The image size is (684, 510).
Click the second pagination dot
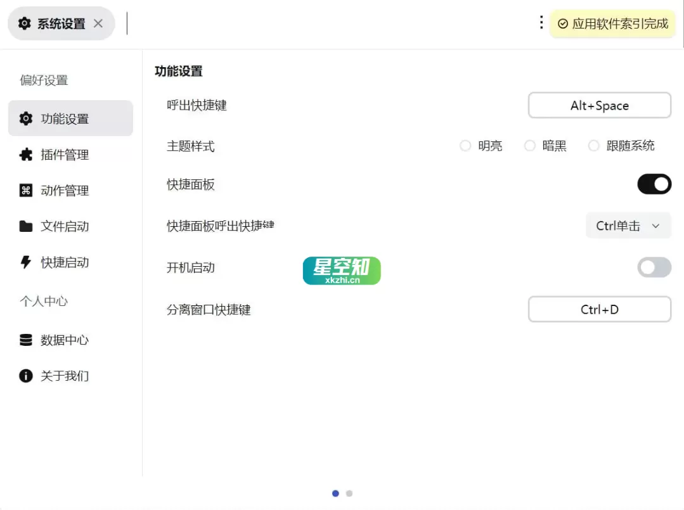349,493
